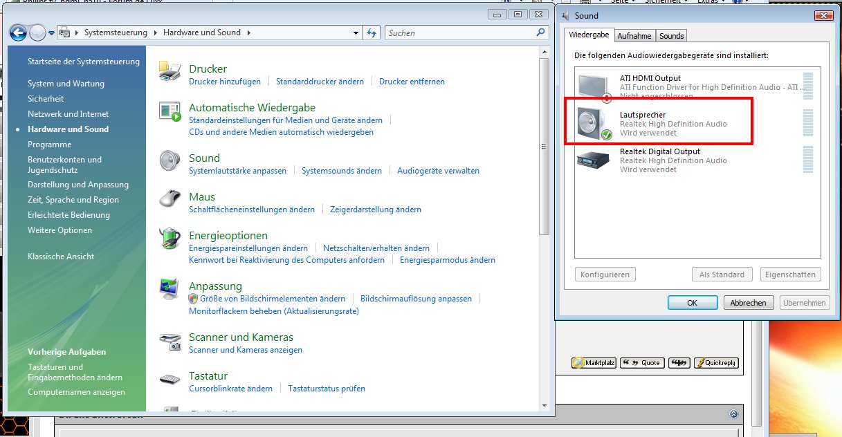Screen dimensions: 842x437
Task: Click the Anpassung monitor icon
Action: coord(170,289)
